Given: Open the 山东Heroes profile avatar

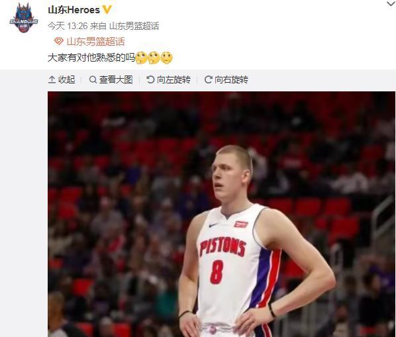Looking at the screenshot, I should (x=24, y=18).
